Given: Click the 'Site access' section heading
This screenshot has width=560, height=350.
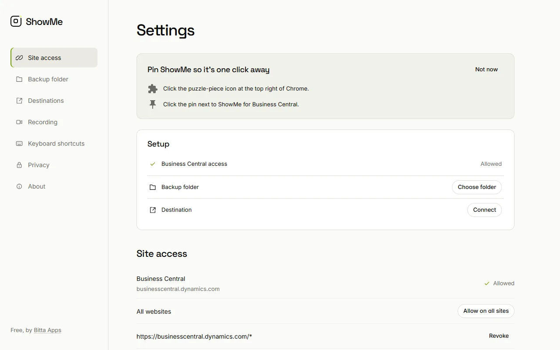Looking at the screenshot, I should (x=162, y=254).
